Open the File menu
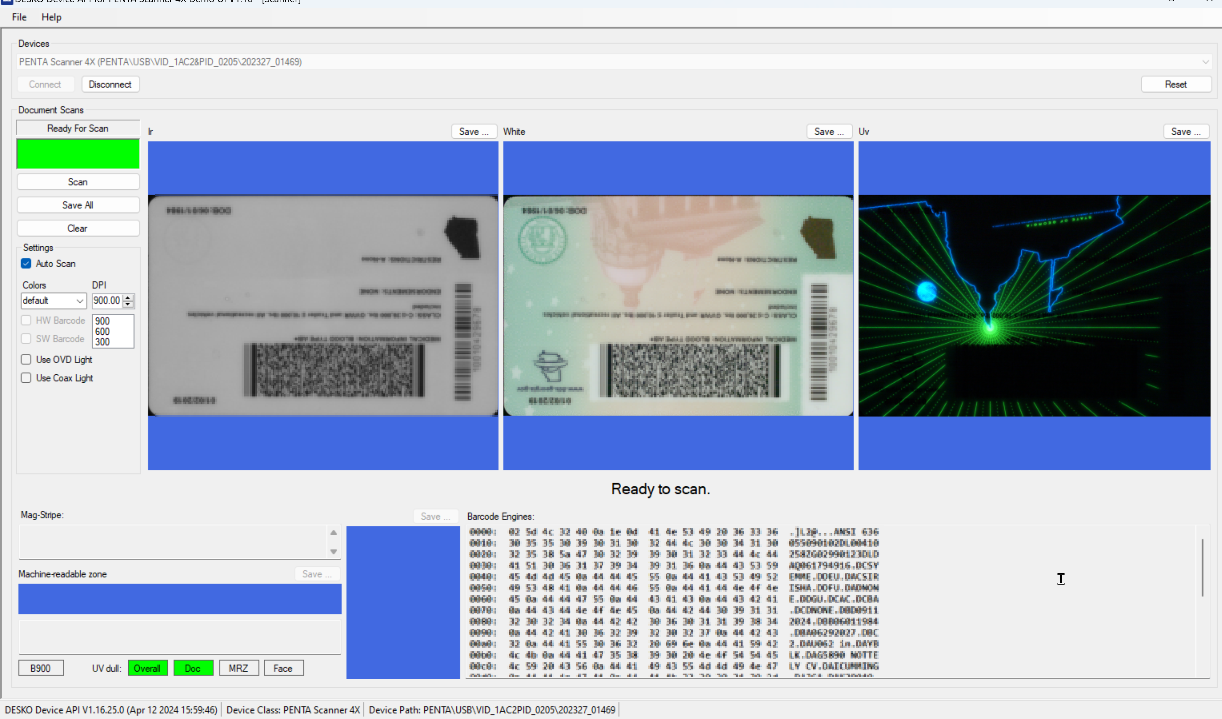This screenshot has width=1222, height=719. [x=19, y=17]
